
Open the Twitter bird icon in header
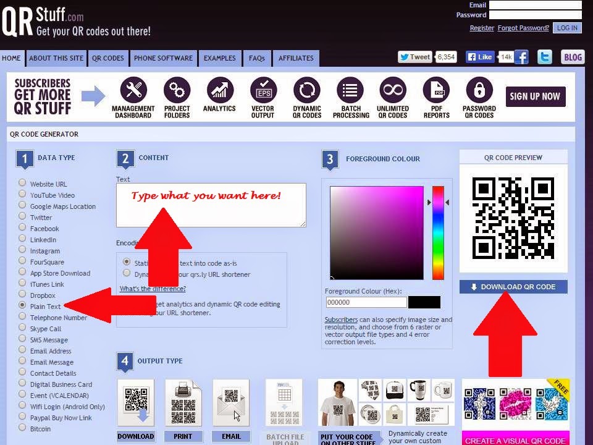click(545, 57)
